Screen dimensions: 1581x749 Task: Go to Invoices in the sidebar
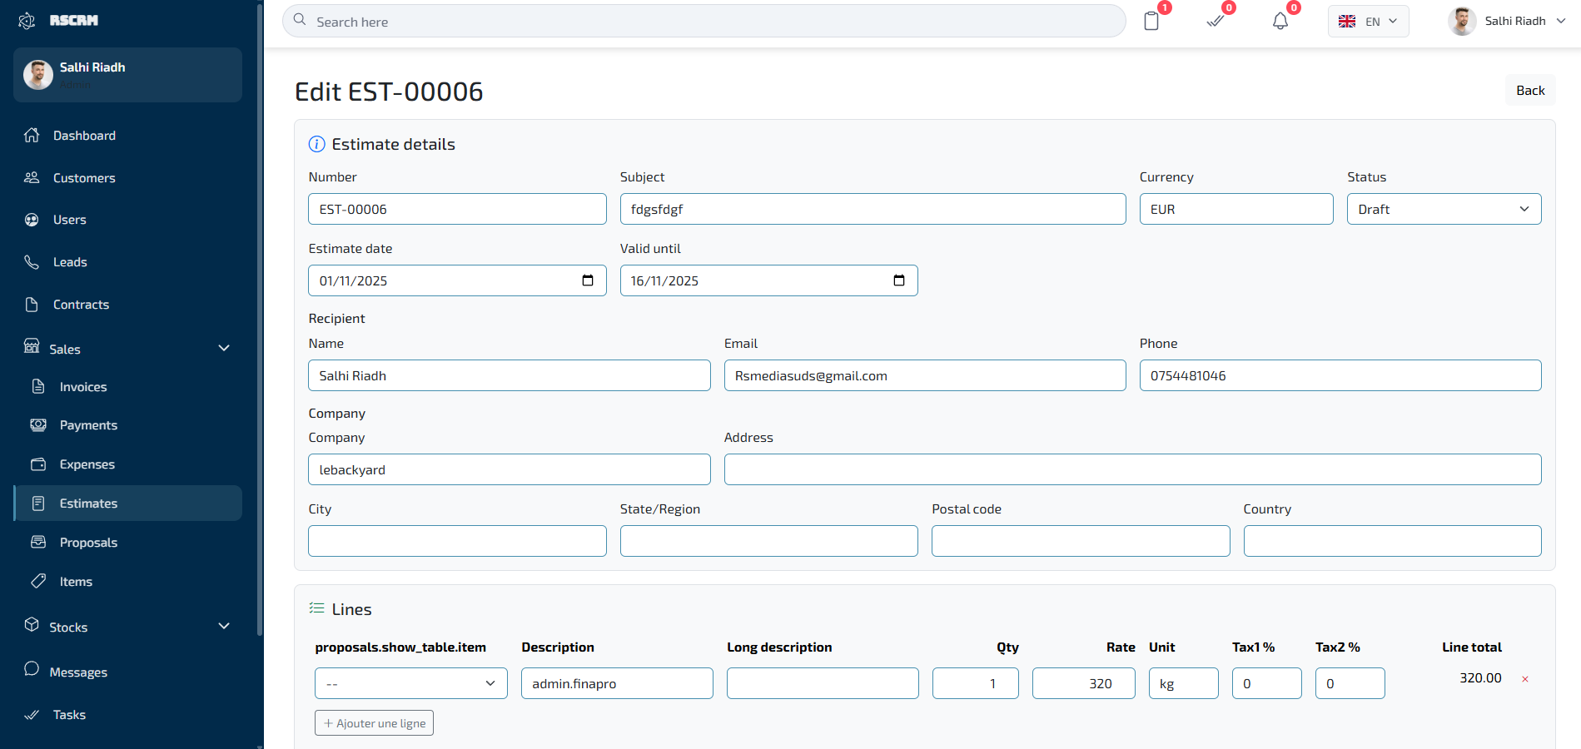[x=83, y=387]
